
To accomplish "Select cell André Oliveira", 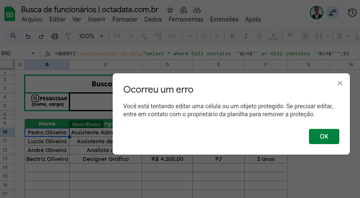I will coord(47,150).
